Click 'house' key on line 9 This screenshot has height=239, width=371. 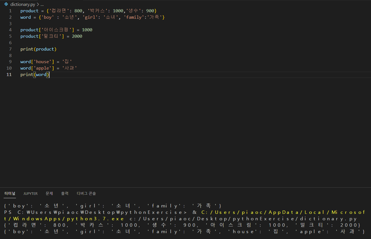[x=42, y=62]
